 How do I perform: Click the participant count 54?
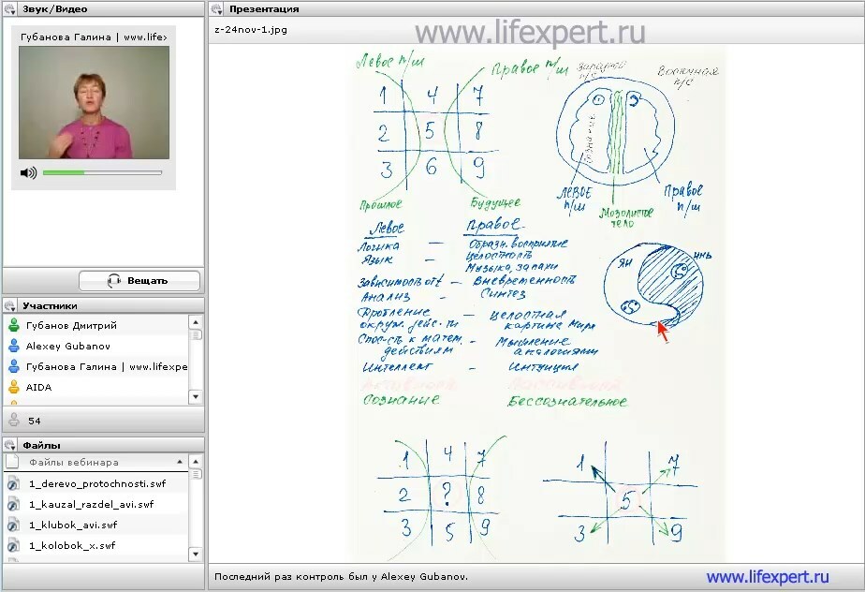(x=35, y=421)
